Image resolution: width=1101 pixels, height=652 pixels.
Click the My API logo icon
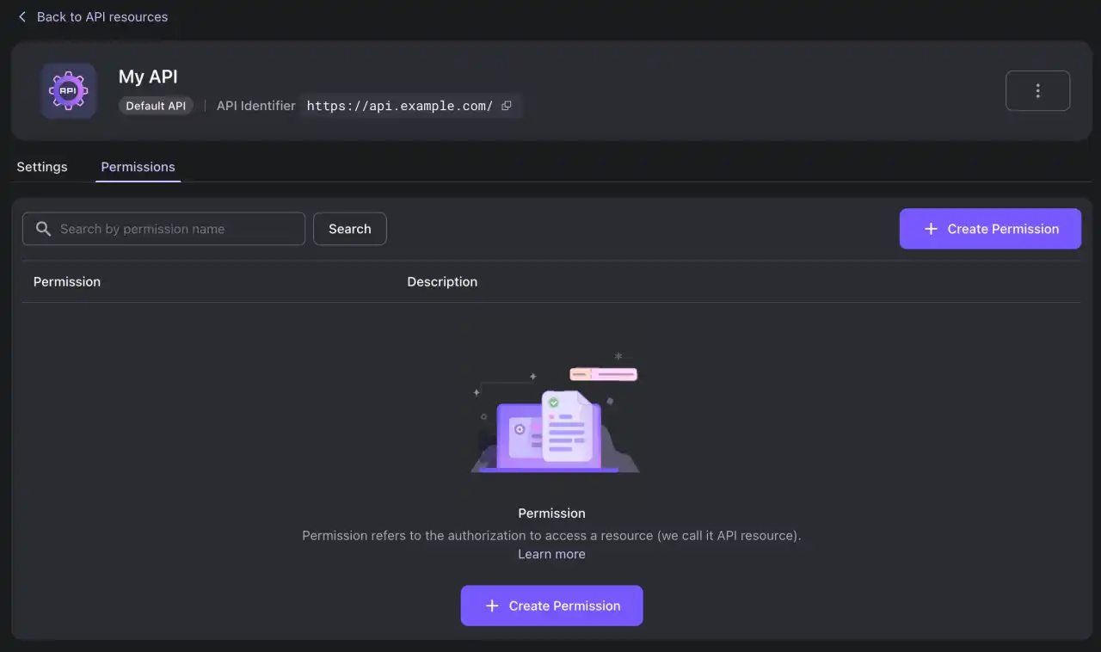coord(68,89)
